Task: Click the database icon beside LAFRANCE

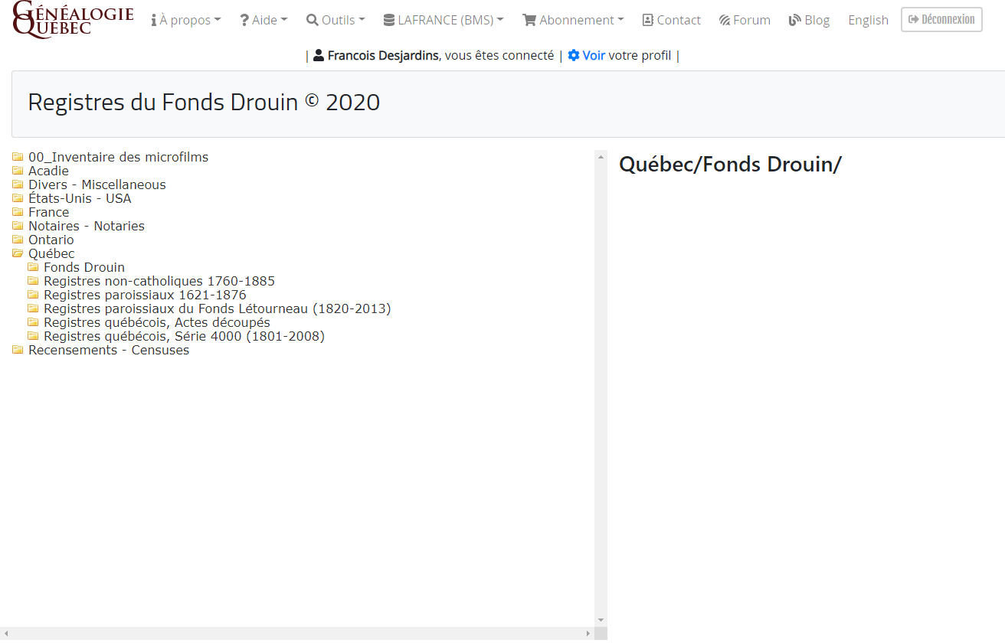Action: point(389,20)
